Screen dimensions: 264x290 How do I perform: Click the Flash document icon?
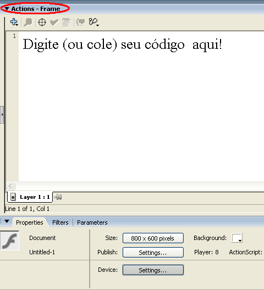pos(9,241)
